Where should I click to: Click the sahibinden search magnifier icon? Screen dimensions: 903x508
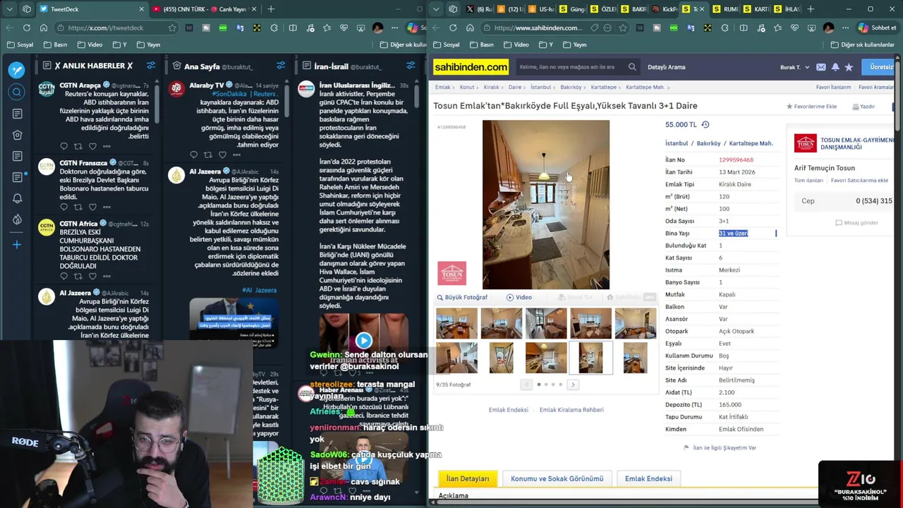632,67
